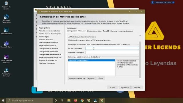Select Configuración del servidor tab
The height and width of the screenshot is (103, 183).
point(76,31)
